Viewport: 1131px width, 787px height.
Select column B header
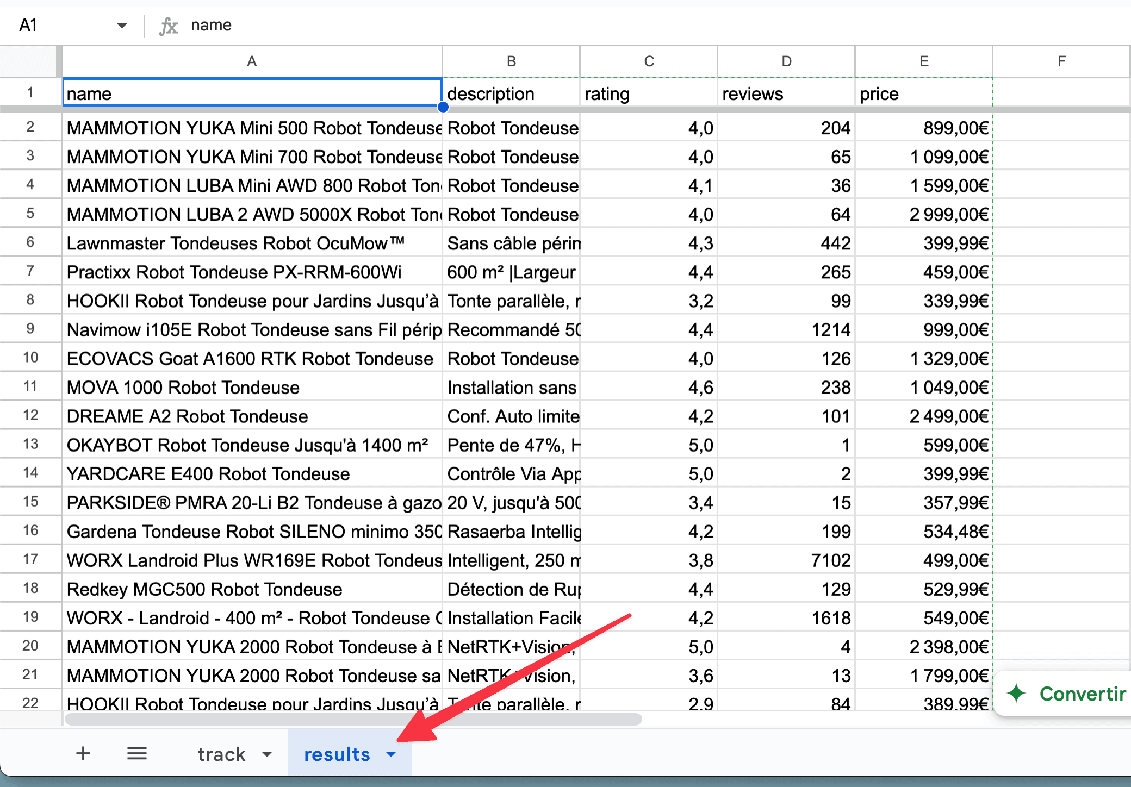pos(511,61)
